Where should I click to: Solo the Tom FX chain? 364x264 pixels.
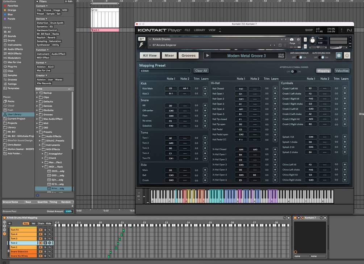45,230
